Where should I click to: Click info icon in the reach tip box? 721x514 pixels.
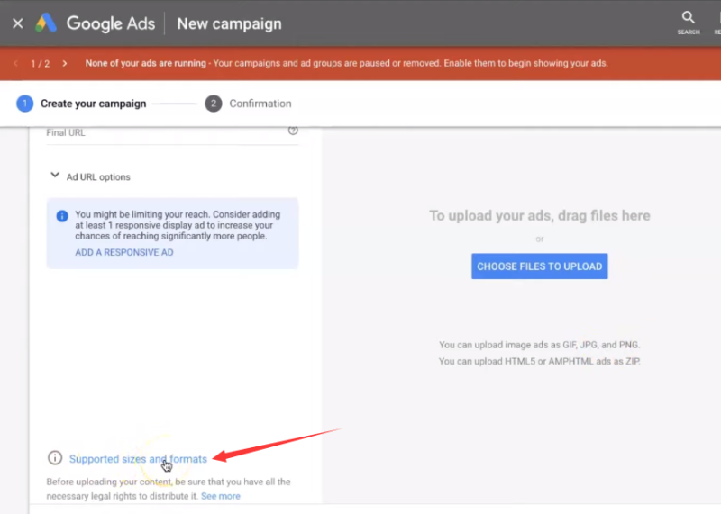[62, 216]
